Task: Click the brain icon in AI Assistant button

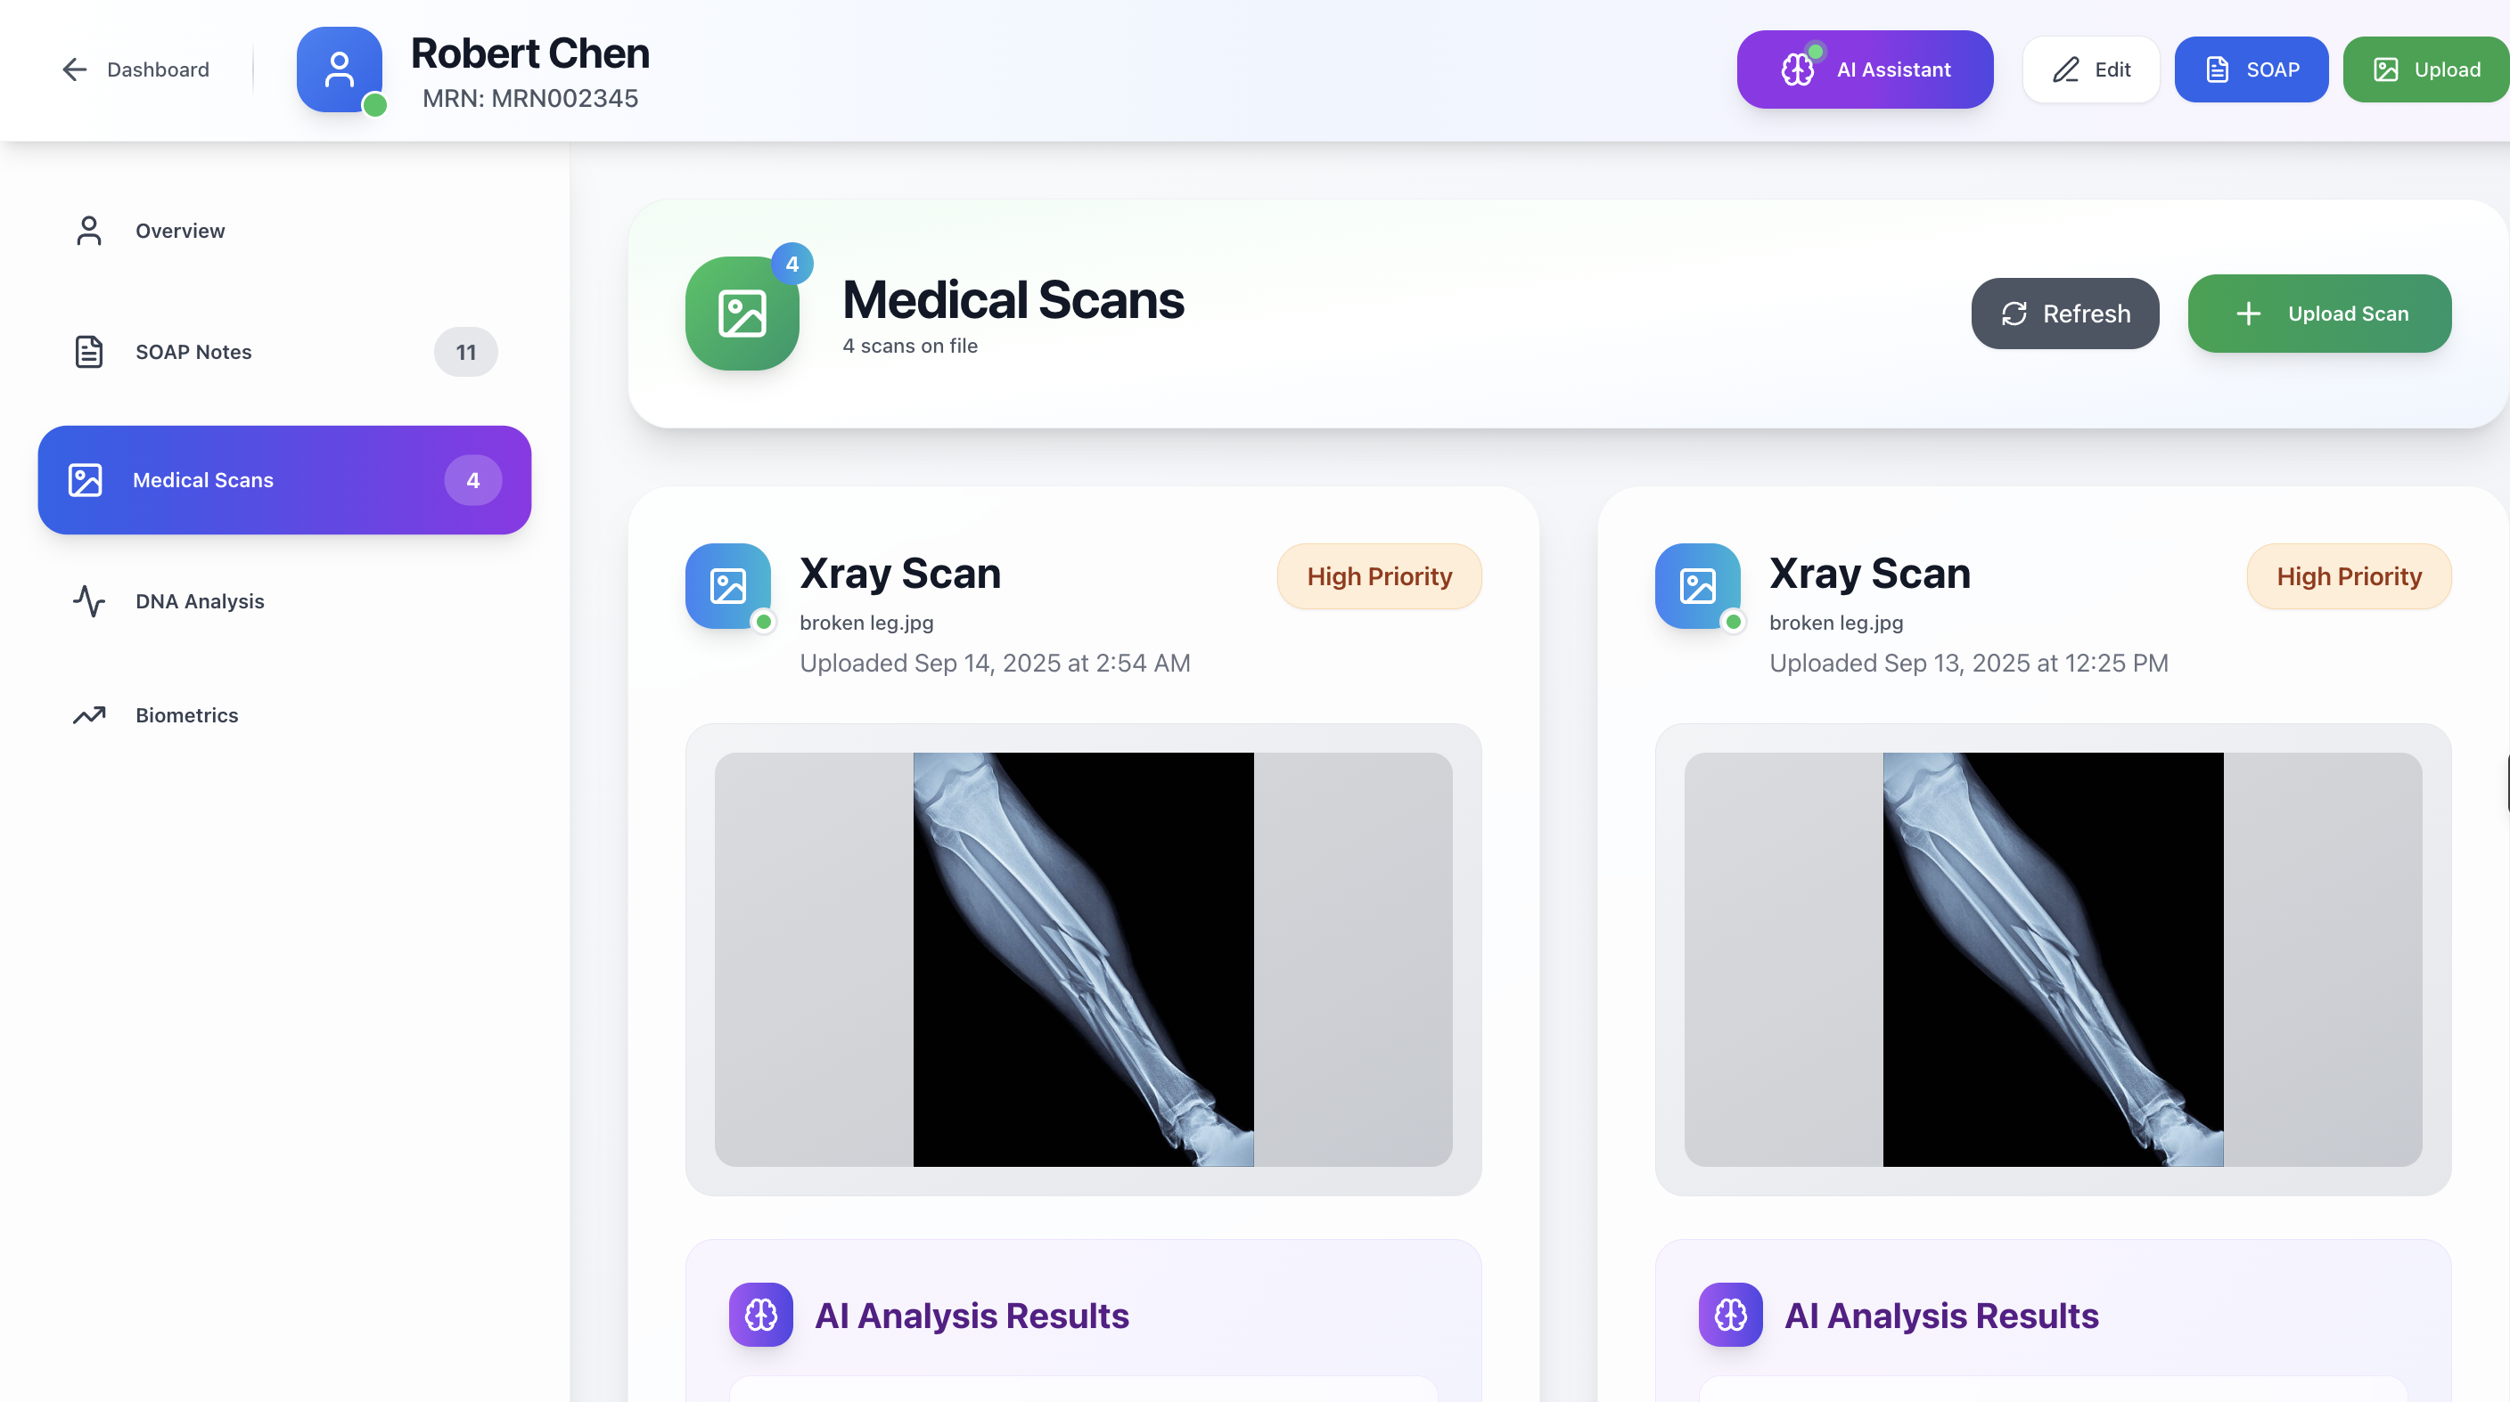Action: coord(1798,69)
